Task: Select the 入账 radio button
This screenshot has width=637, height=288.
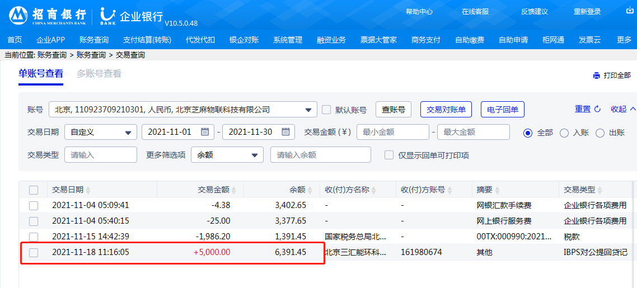Action: point(564,133)
